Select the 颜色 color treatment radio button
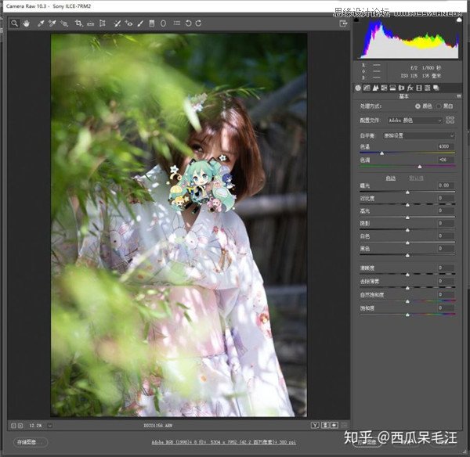The height and width of the screenshot is (457, 470). (418, 106)
